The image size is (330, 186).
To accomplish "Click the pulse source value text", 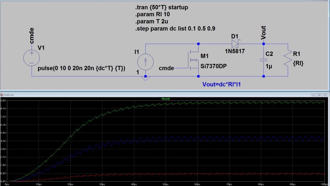I will click(x=82, y=69).
